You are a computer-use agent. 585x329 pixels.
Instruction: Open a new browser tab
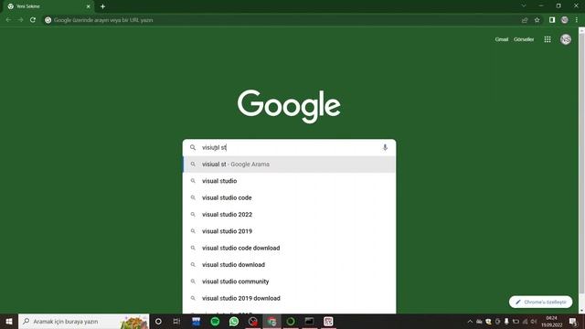point(102,6)
